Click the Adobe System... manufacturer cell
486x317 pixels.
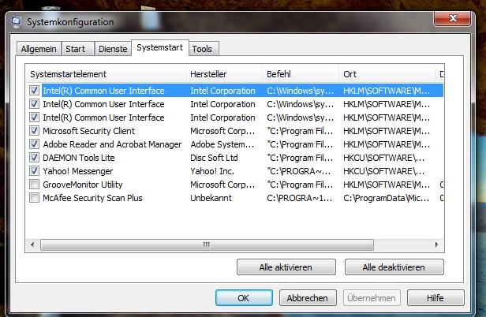[222, 144]
